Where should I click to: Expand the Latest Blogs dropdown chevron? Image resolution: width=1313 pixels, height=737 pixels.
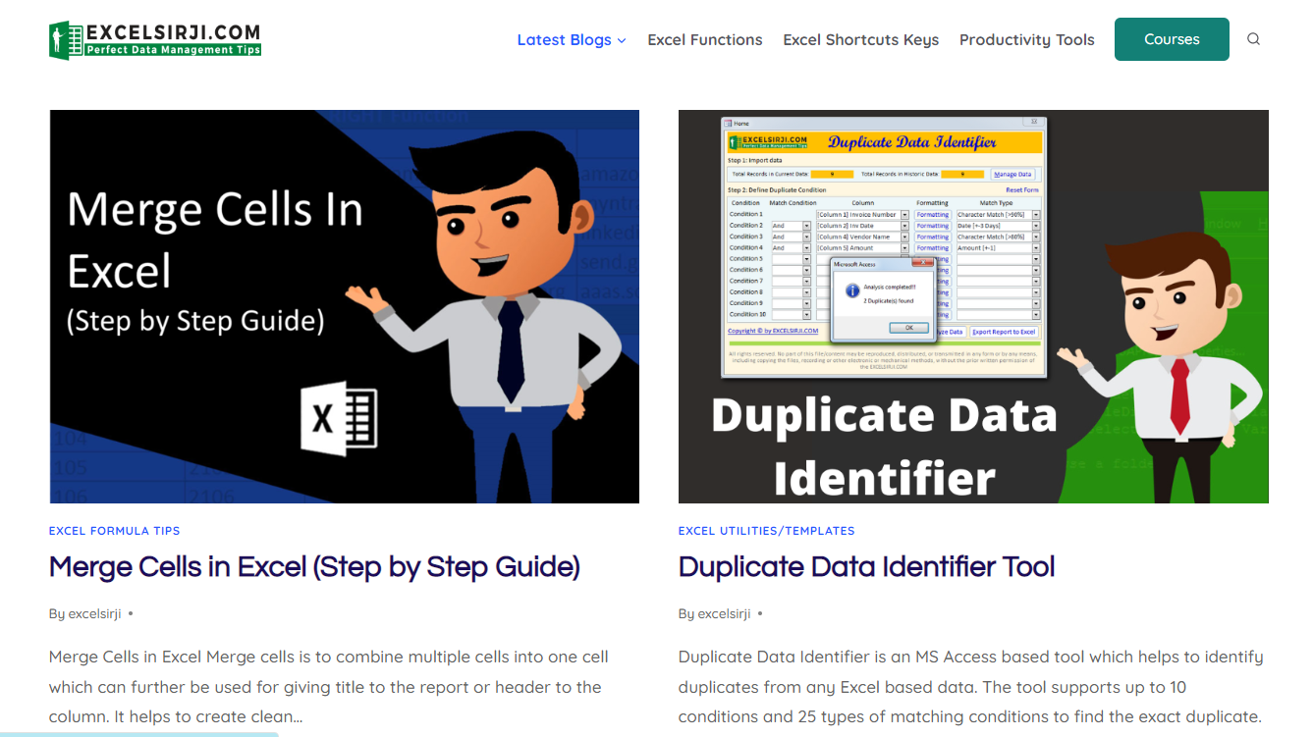(622, 40)
